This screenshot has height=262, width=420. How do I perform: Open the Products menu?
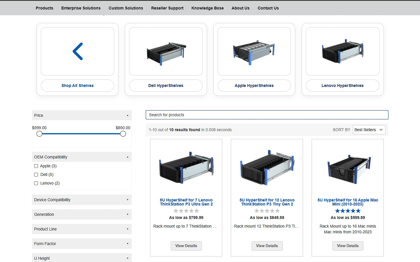pyautogui.click(x=45, y=8)
